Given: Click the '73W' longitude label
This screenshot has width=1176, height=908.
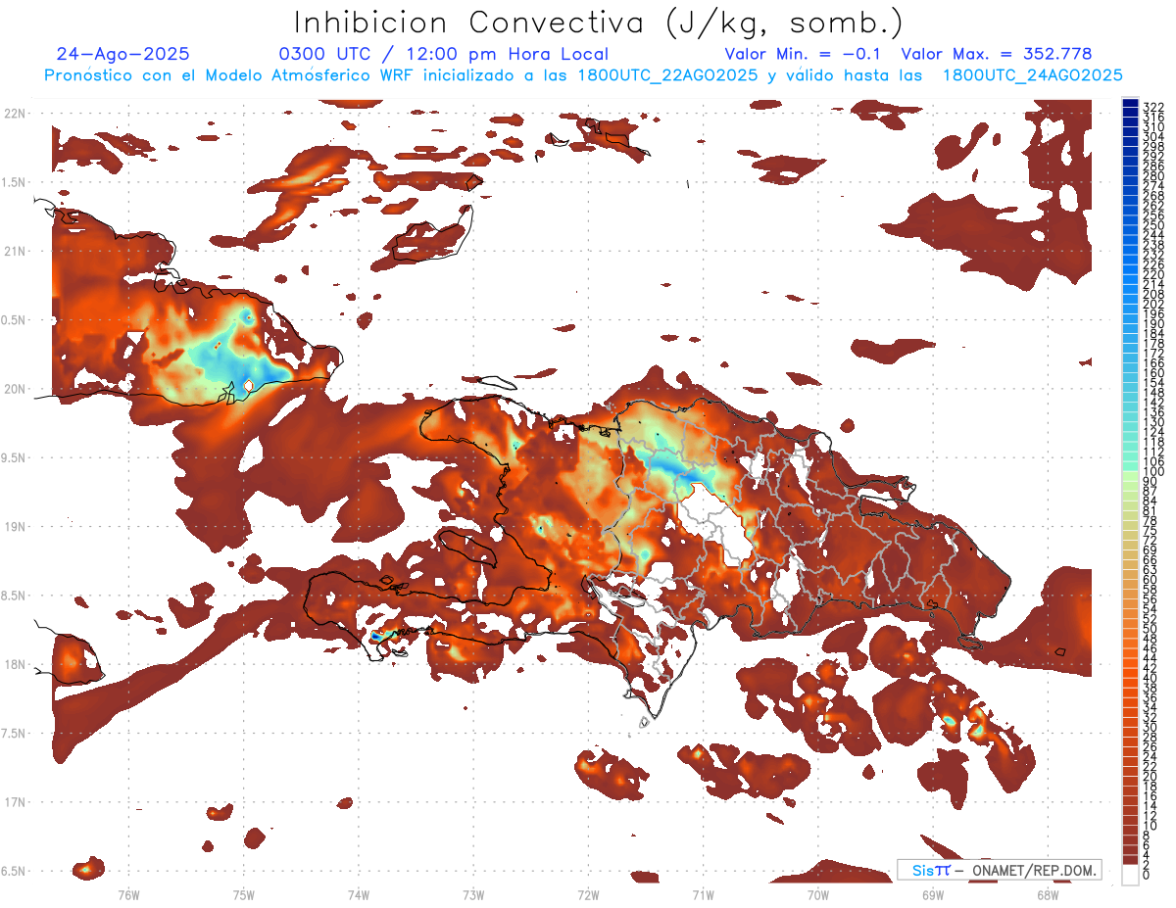Looking at the screenshot, I should coord(473,894).
